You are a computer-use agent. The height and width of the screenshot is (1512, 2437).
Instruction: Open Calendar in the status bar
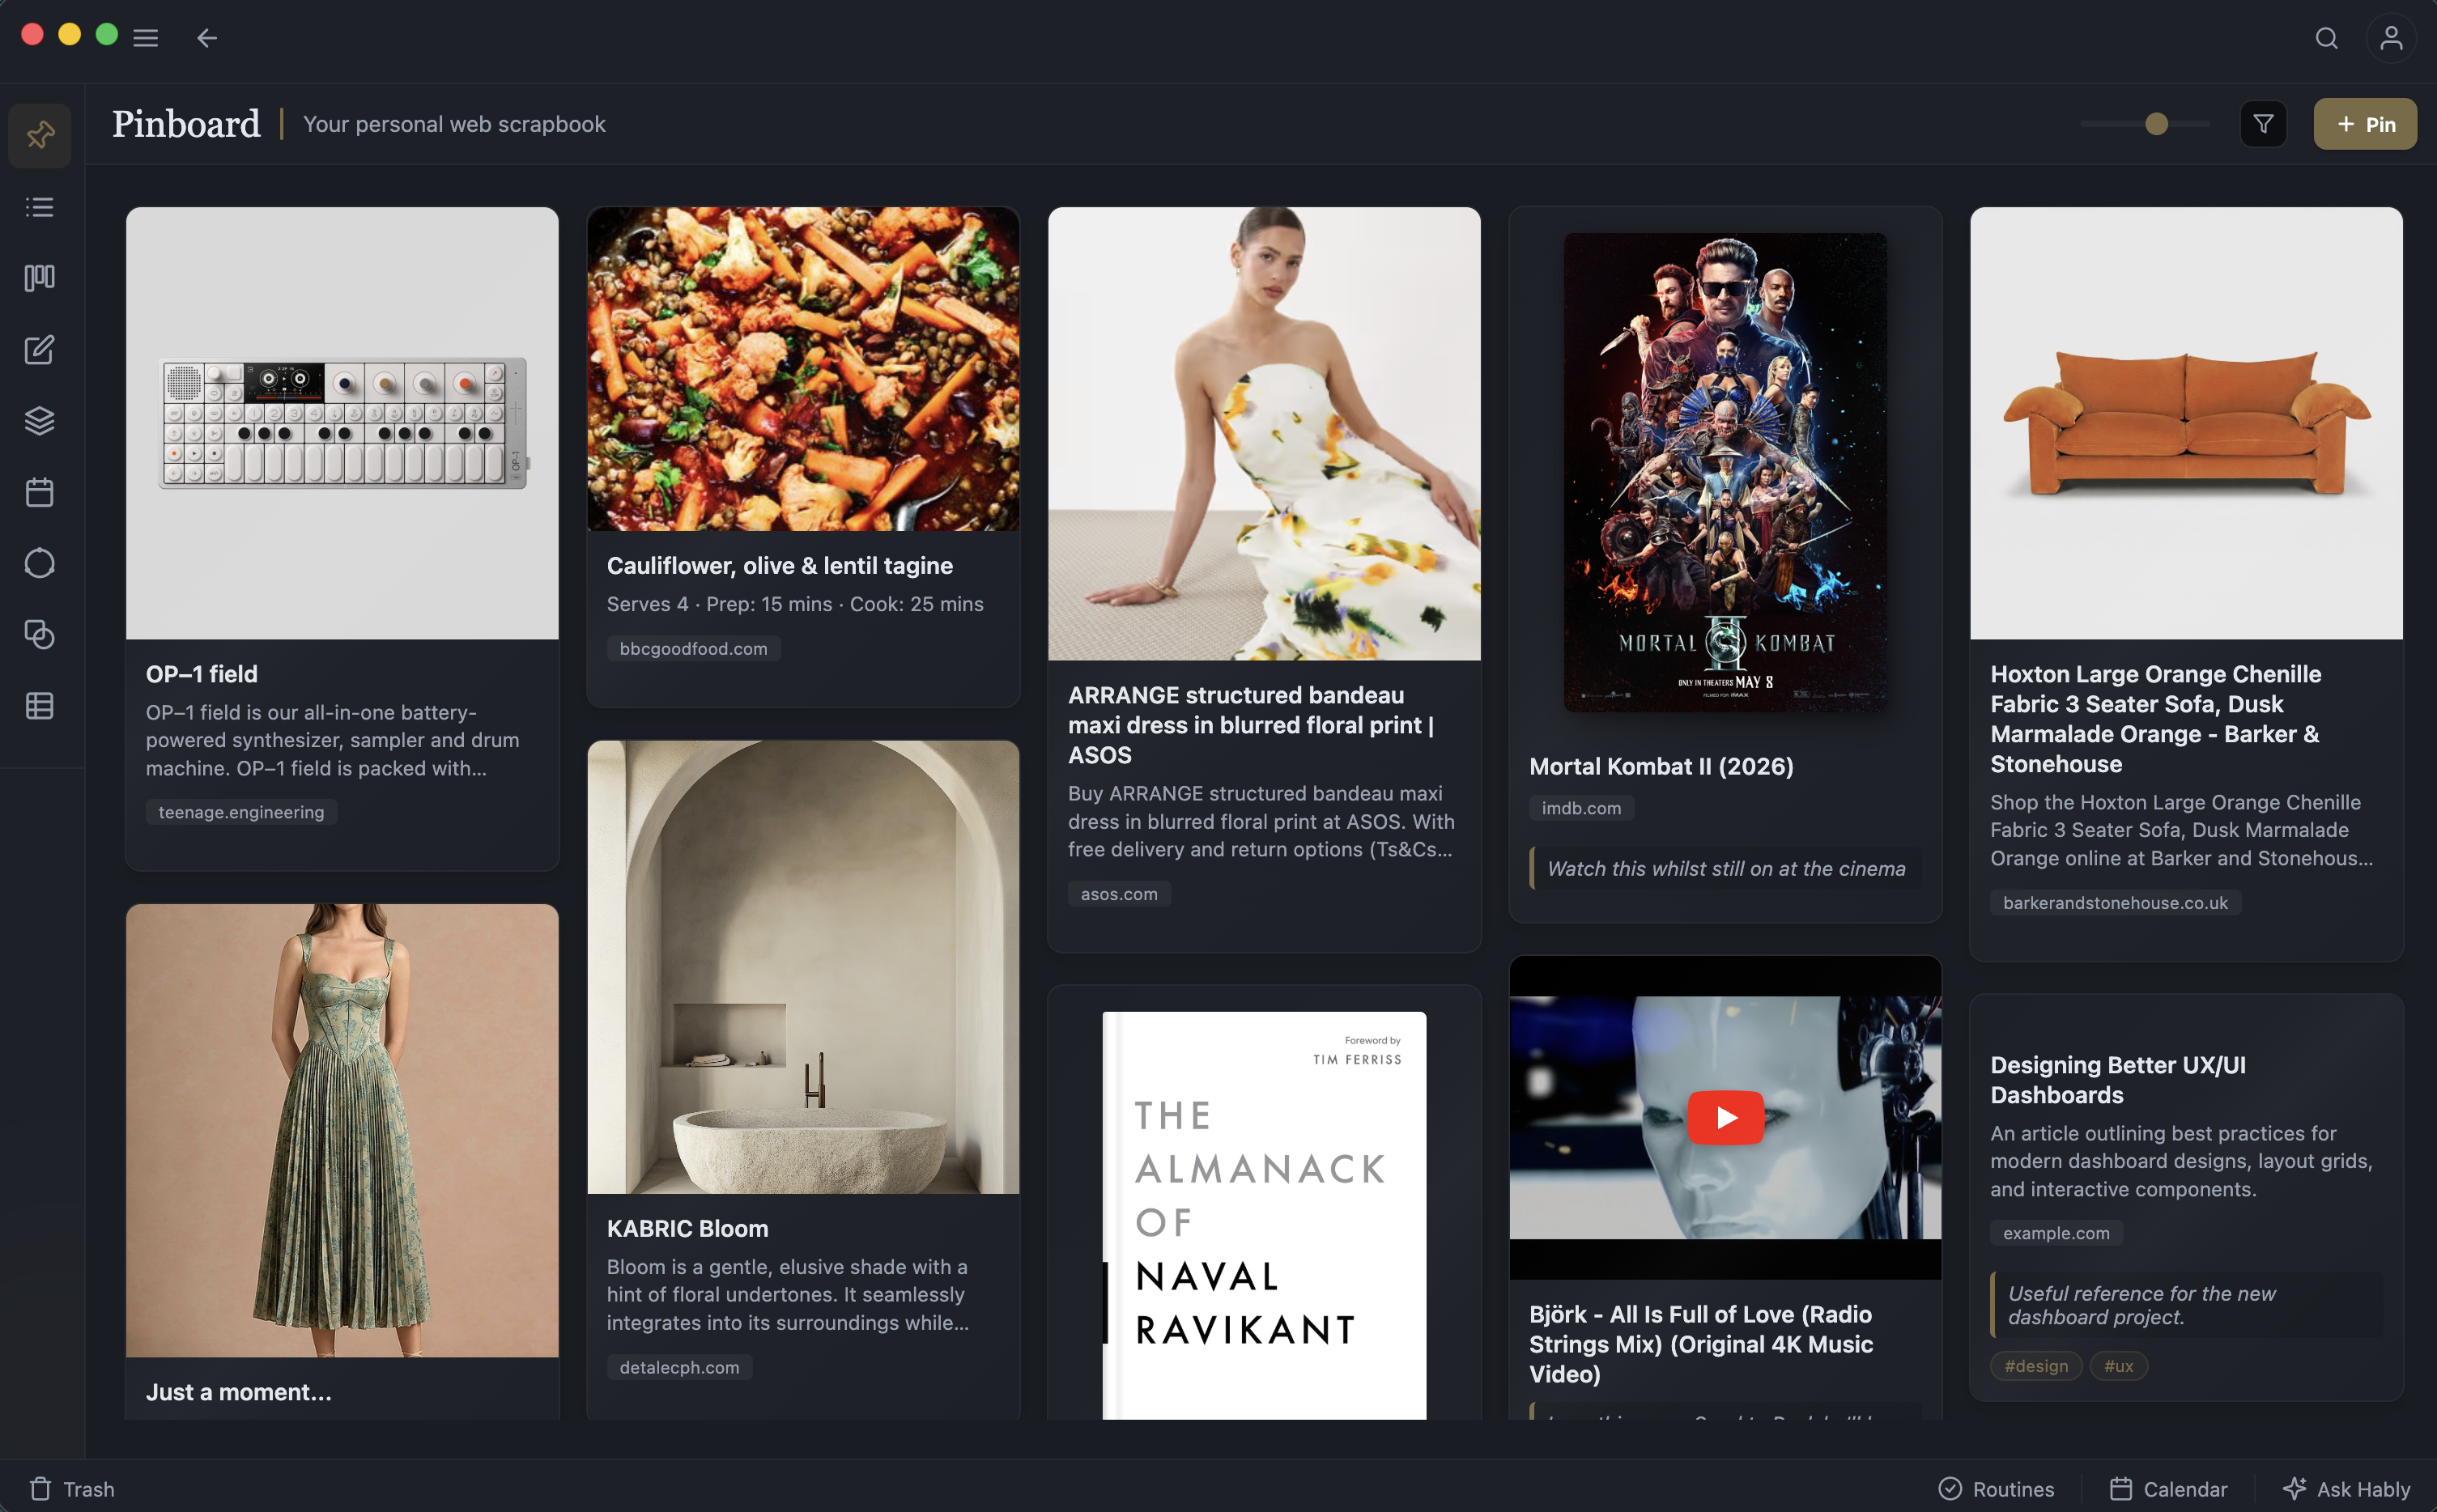point(2169,1488)
